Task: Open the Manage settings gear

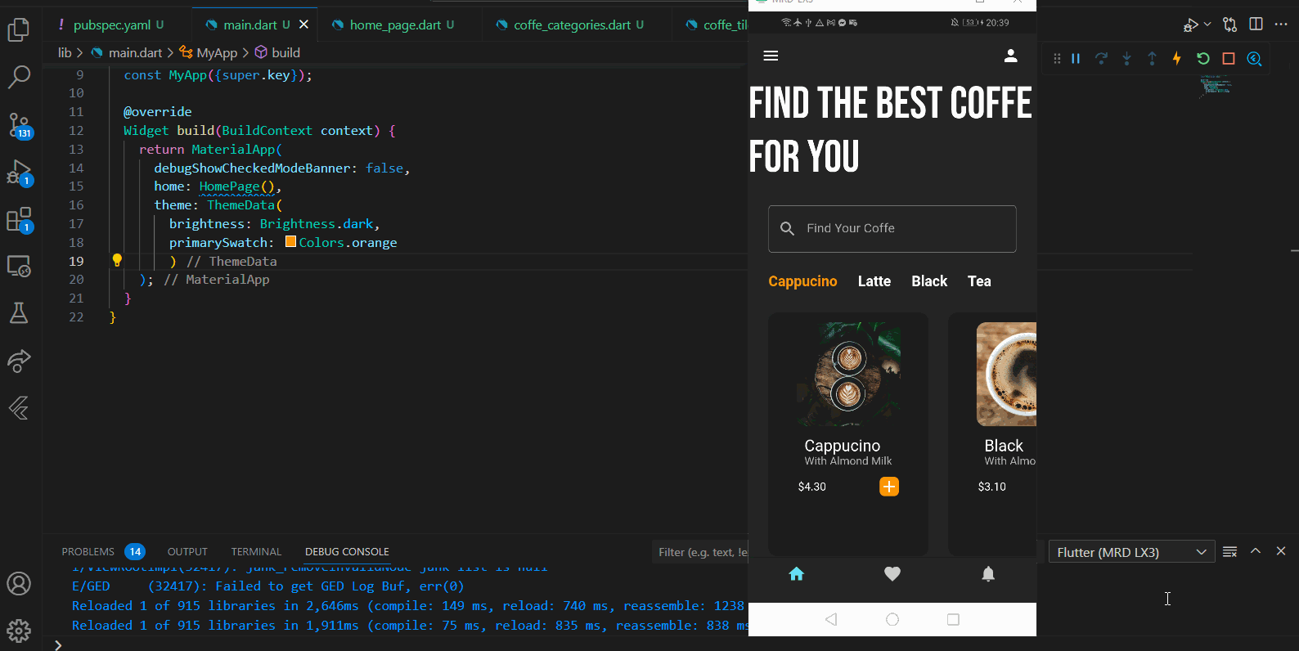Action: click(x=18, y=630)
